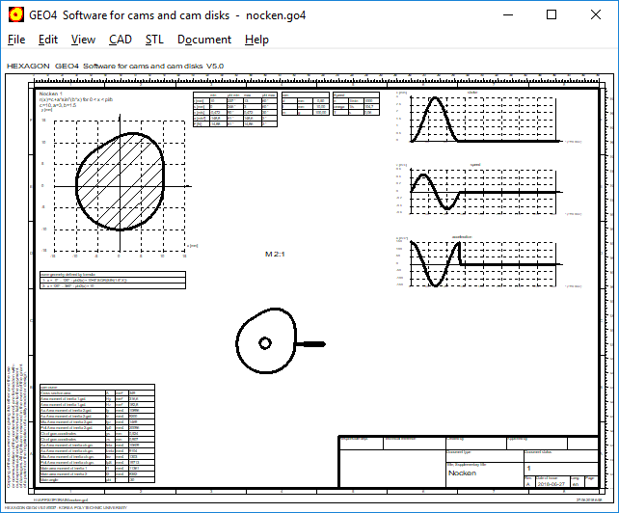
Task: Click the speed curve diagram
Action: point(482,191)
